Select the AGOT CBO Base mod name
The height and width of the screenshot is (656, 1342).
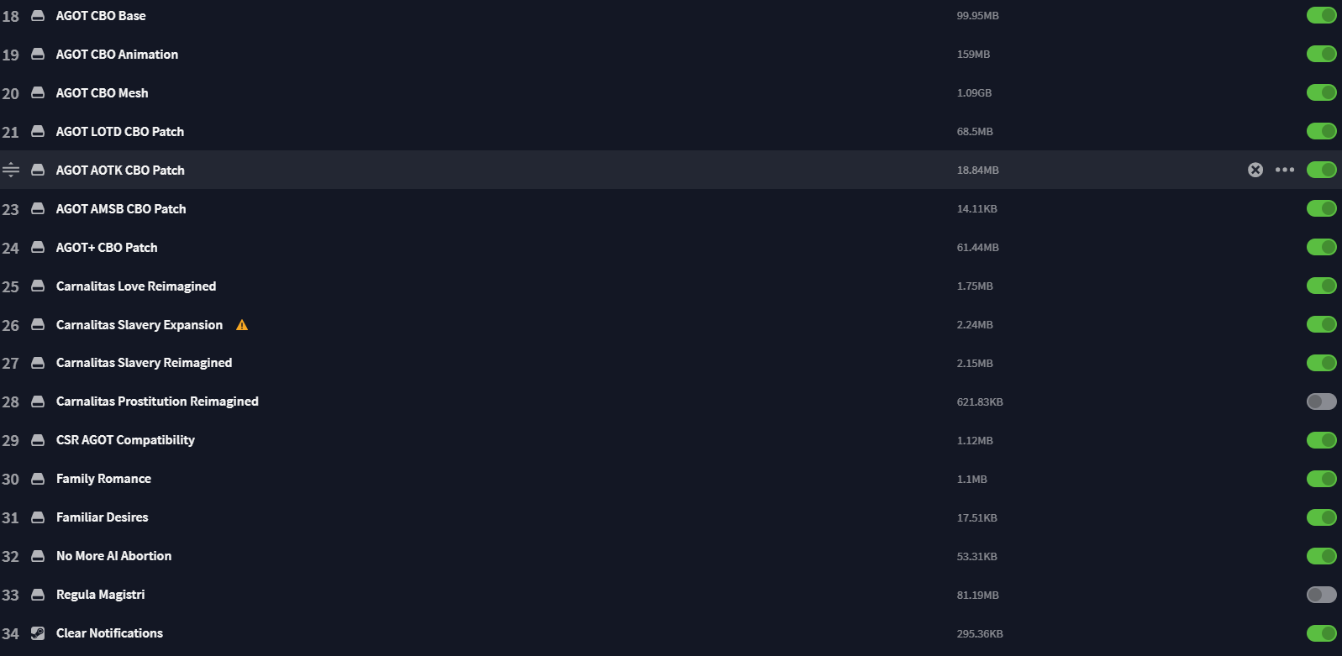click(101, 16)
